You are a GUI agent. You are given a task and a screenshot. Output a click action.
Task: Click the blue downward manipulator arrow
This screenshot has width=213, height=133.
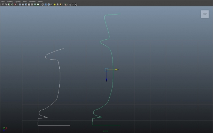click(106, 80)
